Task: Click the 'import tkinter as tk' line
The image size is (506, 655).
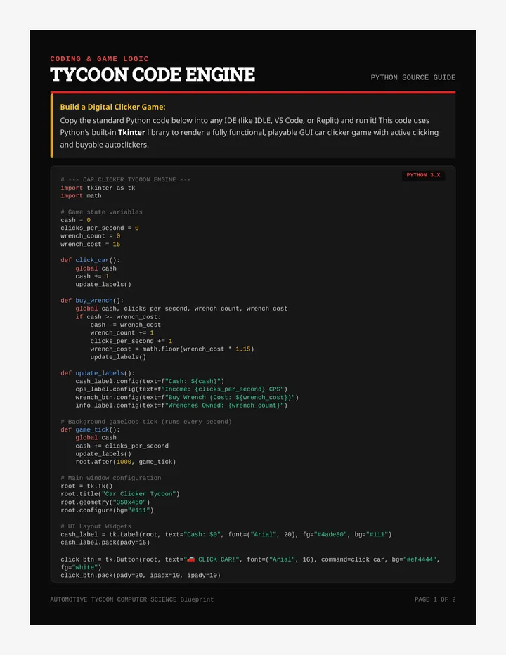Action: (x=98, y=188)
